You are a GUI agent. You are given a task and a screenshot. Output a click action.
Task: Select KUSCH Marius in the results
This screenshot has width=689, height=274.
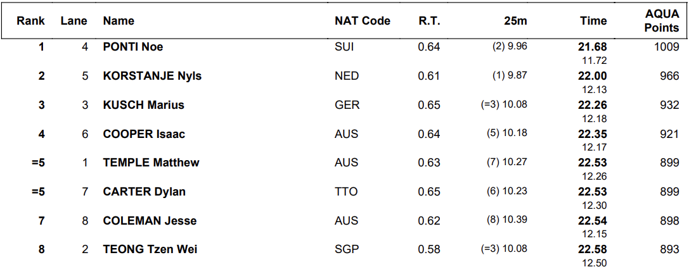pyautogui.click(x=143, y=105)
